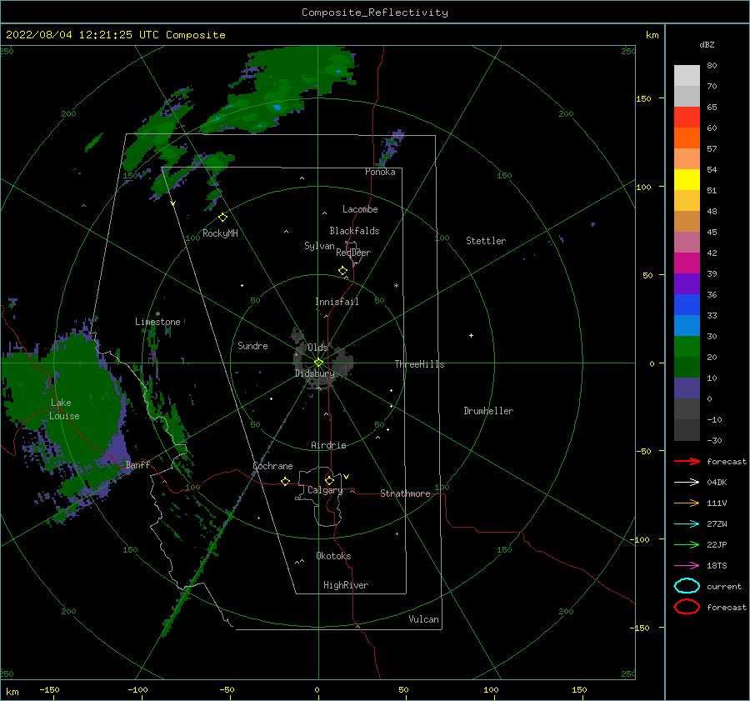Screen dimensions: 750x701
Task: Click the light gray top swatch in legend
Action: click(687, 76)
